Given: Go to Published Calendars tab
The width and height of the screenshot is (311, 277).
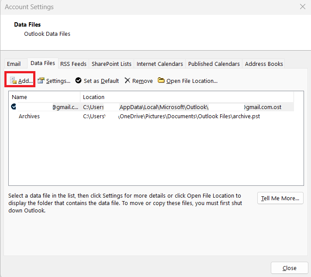Looking at the screenshot, I should pos(214,64).
